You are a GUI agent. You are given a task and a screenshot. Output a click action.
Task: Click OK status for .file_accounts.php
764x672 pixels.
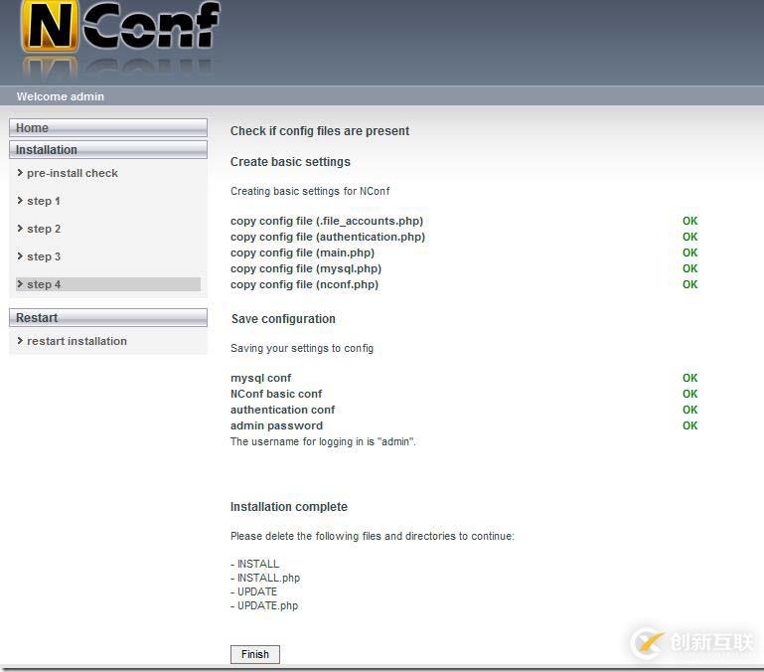coord(689,221)
